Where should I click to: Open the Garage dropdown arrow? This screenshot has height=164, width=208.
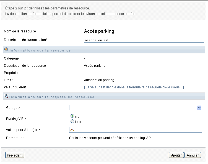[x=199, y=108]
